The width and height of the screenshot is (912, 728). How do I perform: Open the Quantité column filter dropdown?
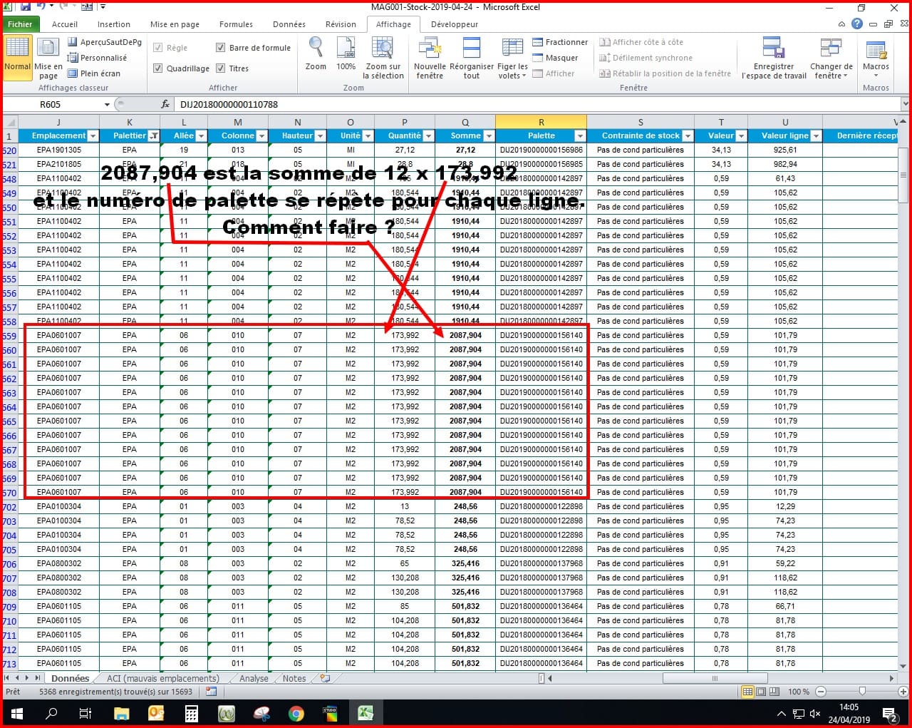pyautogui.click(x=427, y=135)
